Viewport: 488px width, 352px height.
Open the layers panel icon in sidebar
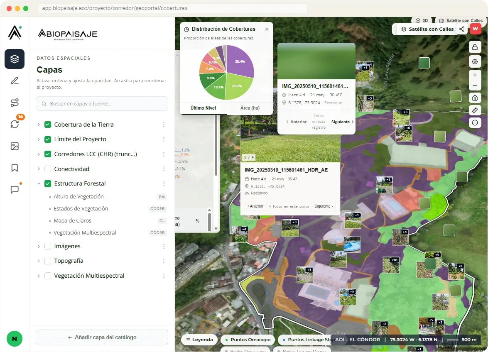[15, 59]
